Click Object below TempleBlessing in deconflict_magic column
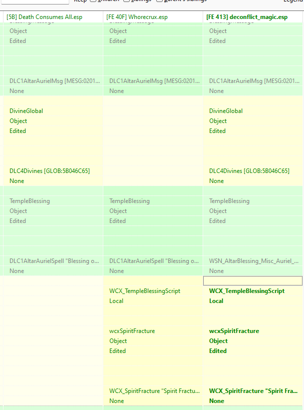 click(x=218, y=211)
